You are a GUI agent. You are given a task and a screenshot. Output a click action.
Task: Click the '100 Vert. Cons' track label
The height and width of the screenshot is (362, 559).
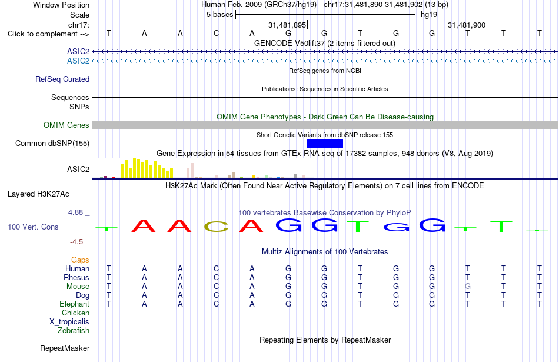coord(33,227)
